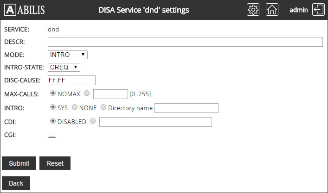Select the CDI DISABLED option
Viewport: 328px width, 193px height.
(x=53, y=121)
